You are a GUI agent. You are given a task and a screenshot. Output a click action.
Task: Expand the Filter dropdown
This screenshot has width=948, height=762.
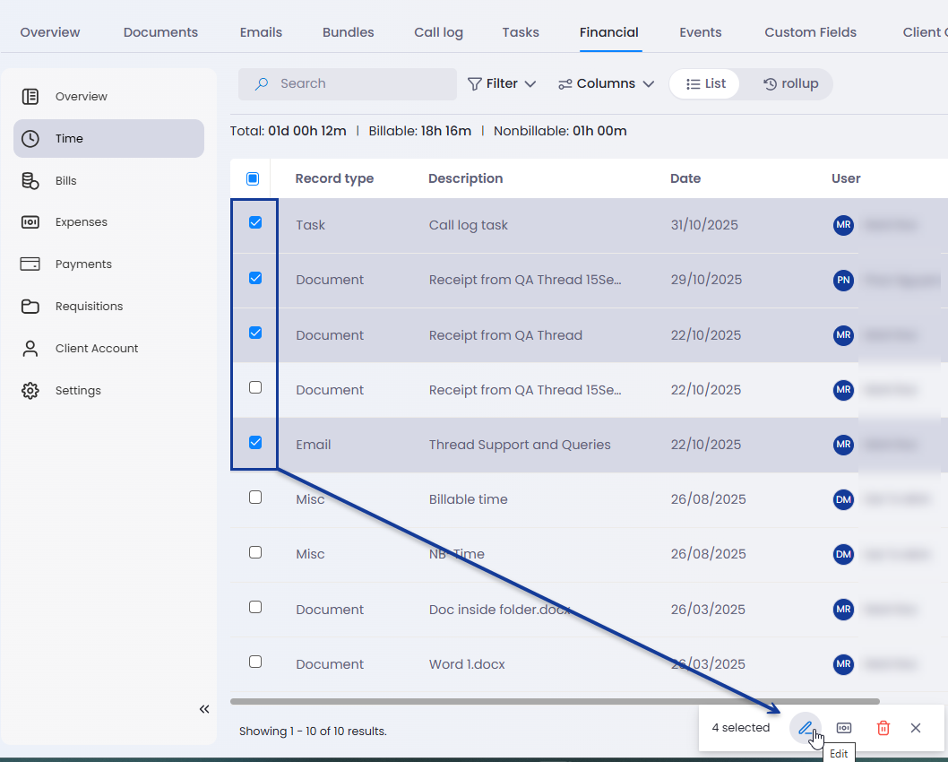[x=502, y=83]
